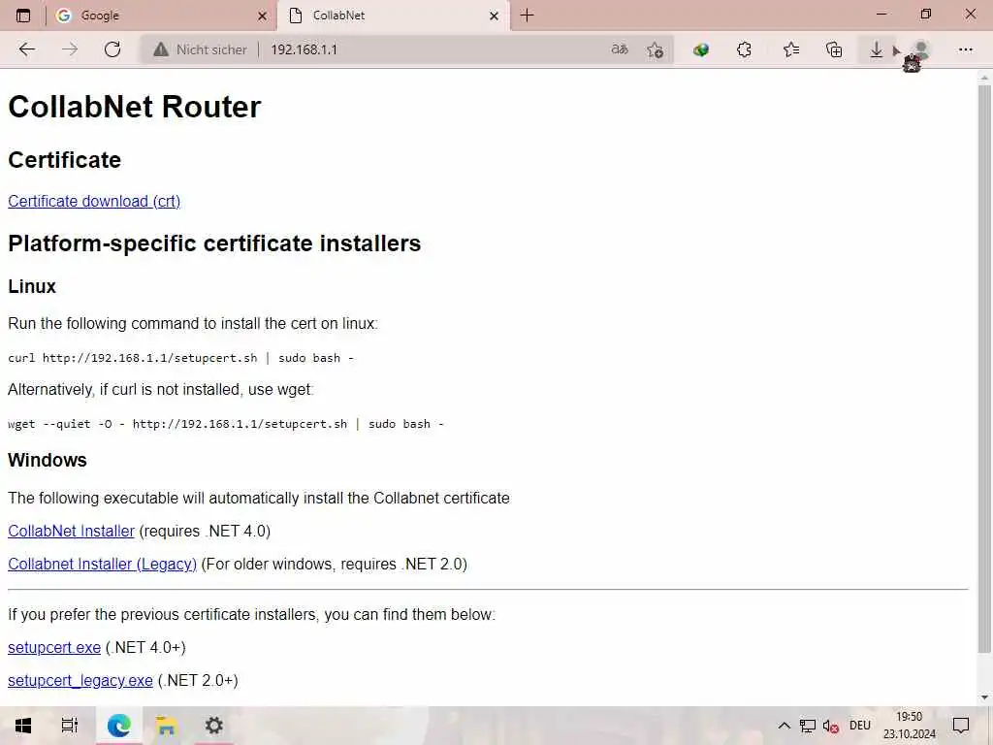Click the Edge taskbar icon

tap(119, 726)
